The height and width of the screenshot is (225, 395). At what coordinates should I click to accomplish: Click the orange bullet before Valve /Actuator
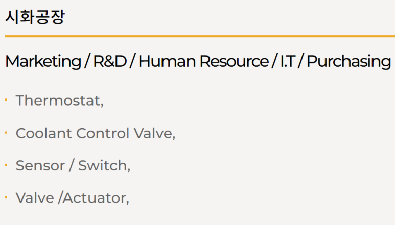pos(6,197)
